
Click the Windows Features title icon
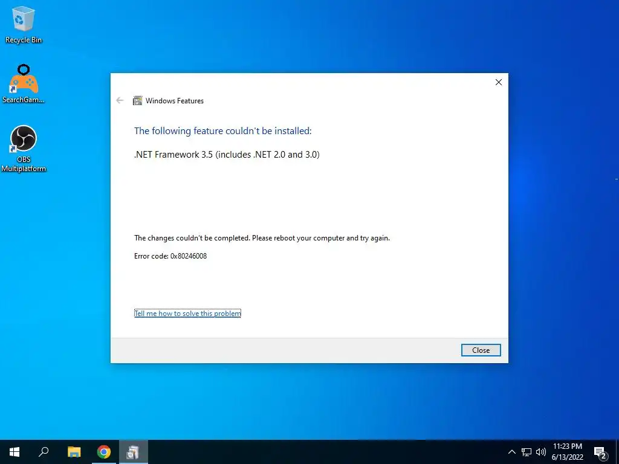coord(137,101)
